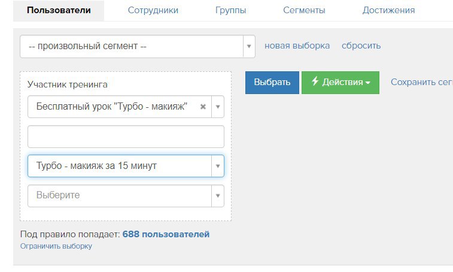This screenshot has height=272, width=453.
Task: Focus the empty text field under the training selector
Action: (126, 137)
